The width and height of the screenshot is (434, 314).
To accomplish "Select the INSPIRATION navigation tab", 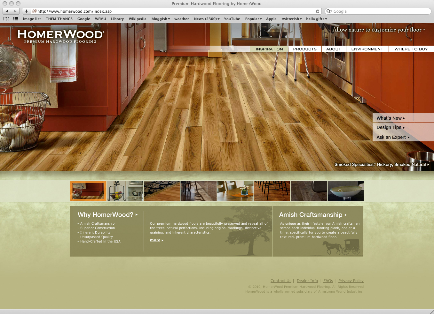I will pos(269,49).
